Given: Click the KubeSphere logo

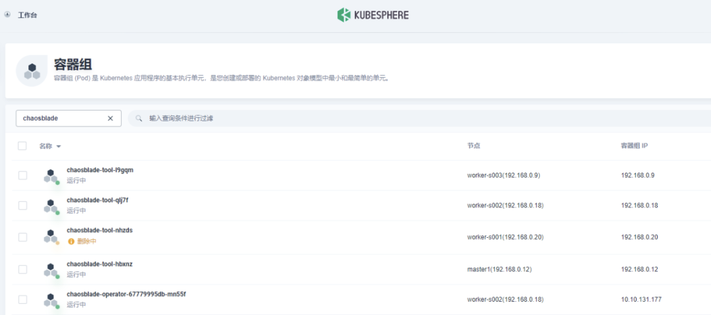Looking at the screenshot, I should tap(373, 14).
